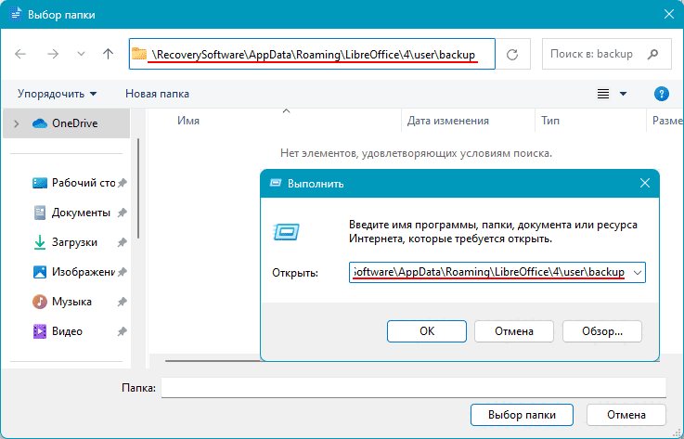Click Отмена in the Выполнить dialog
684x439 pixels.
(x=514, y=331)
